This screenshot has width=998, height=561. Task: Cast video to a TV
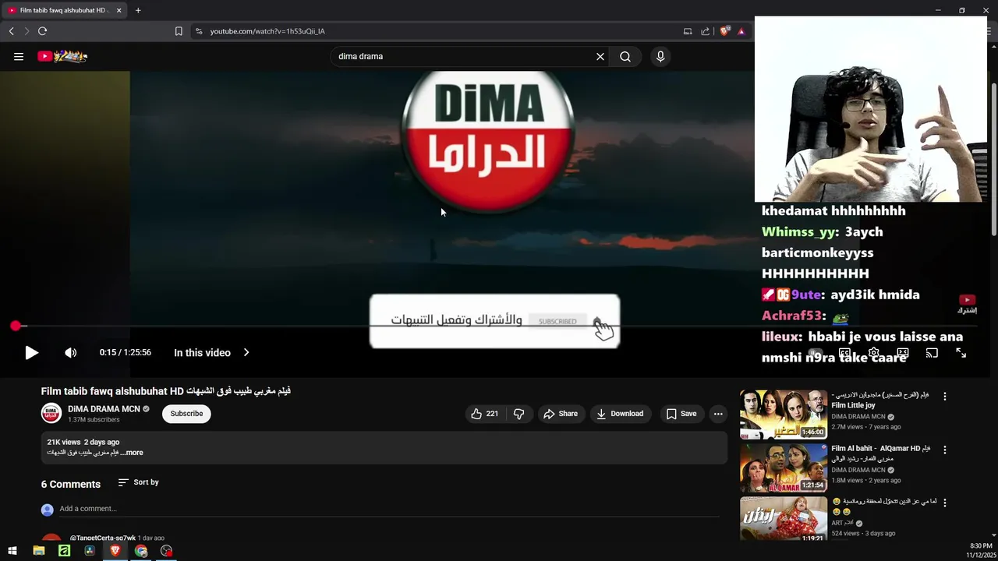point(932,353)
